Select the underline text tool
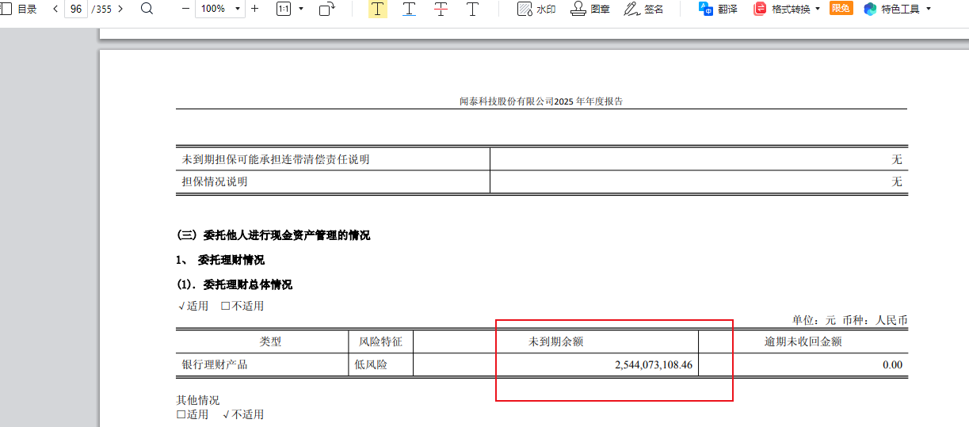 [x=409, y=10]
